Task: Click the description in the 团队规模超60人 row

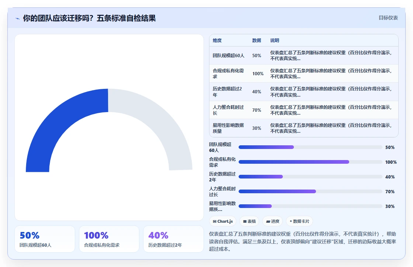Action: pyautogui.click(x=331, y=56)
